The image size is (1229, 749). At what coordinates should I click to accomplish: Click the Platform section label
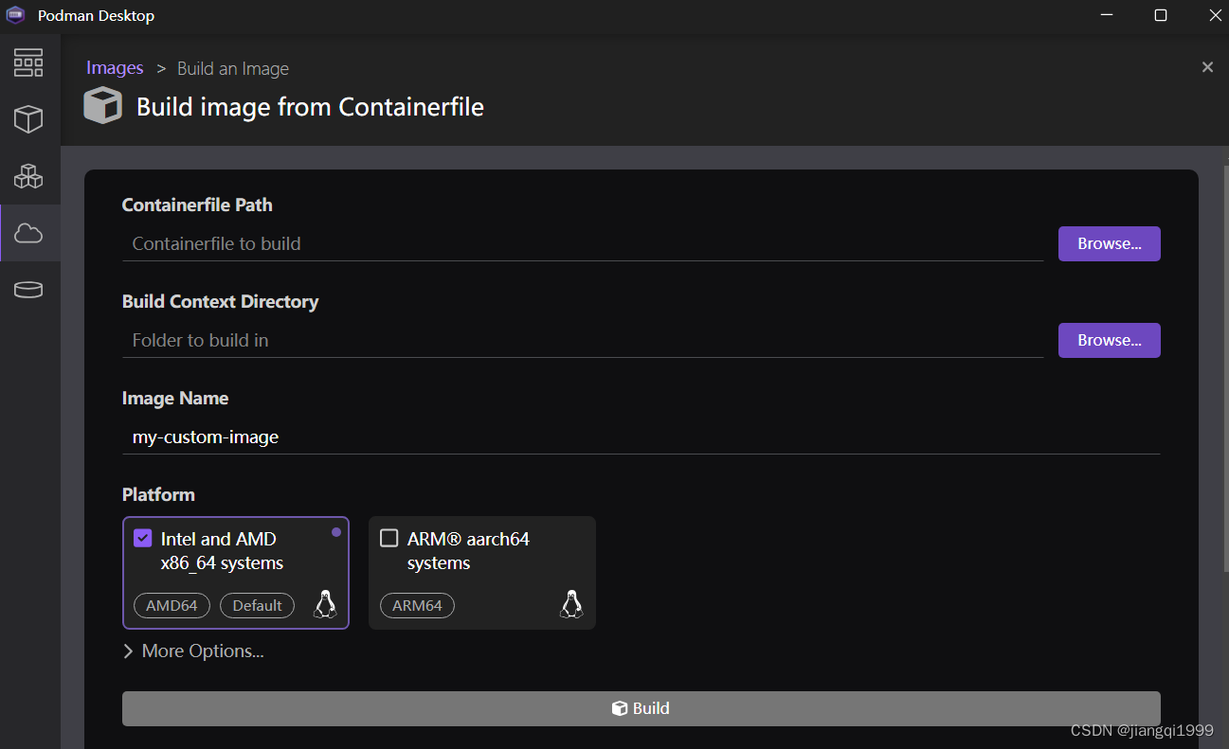click(158, 494)
